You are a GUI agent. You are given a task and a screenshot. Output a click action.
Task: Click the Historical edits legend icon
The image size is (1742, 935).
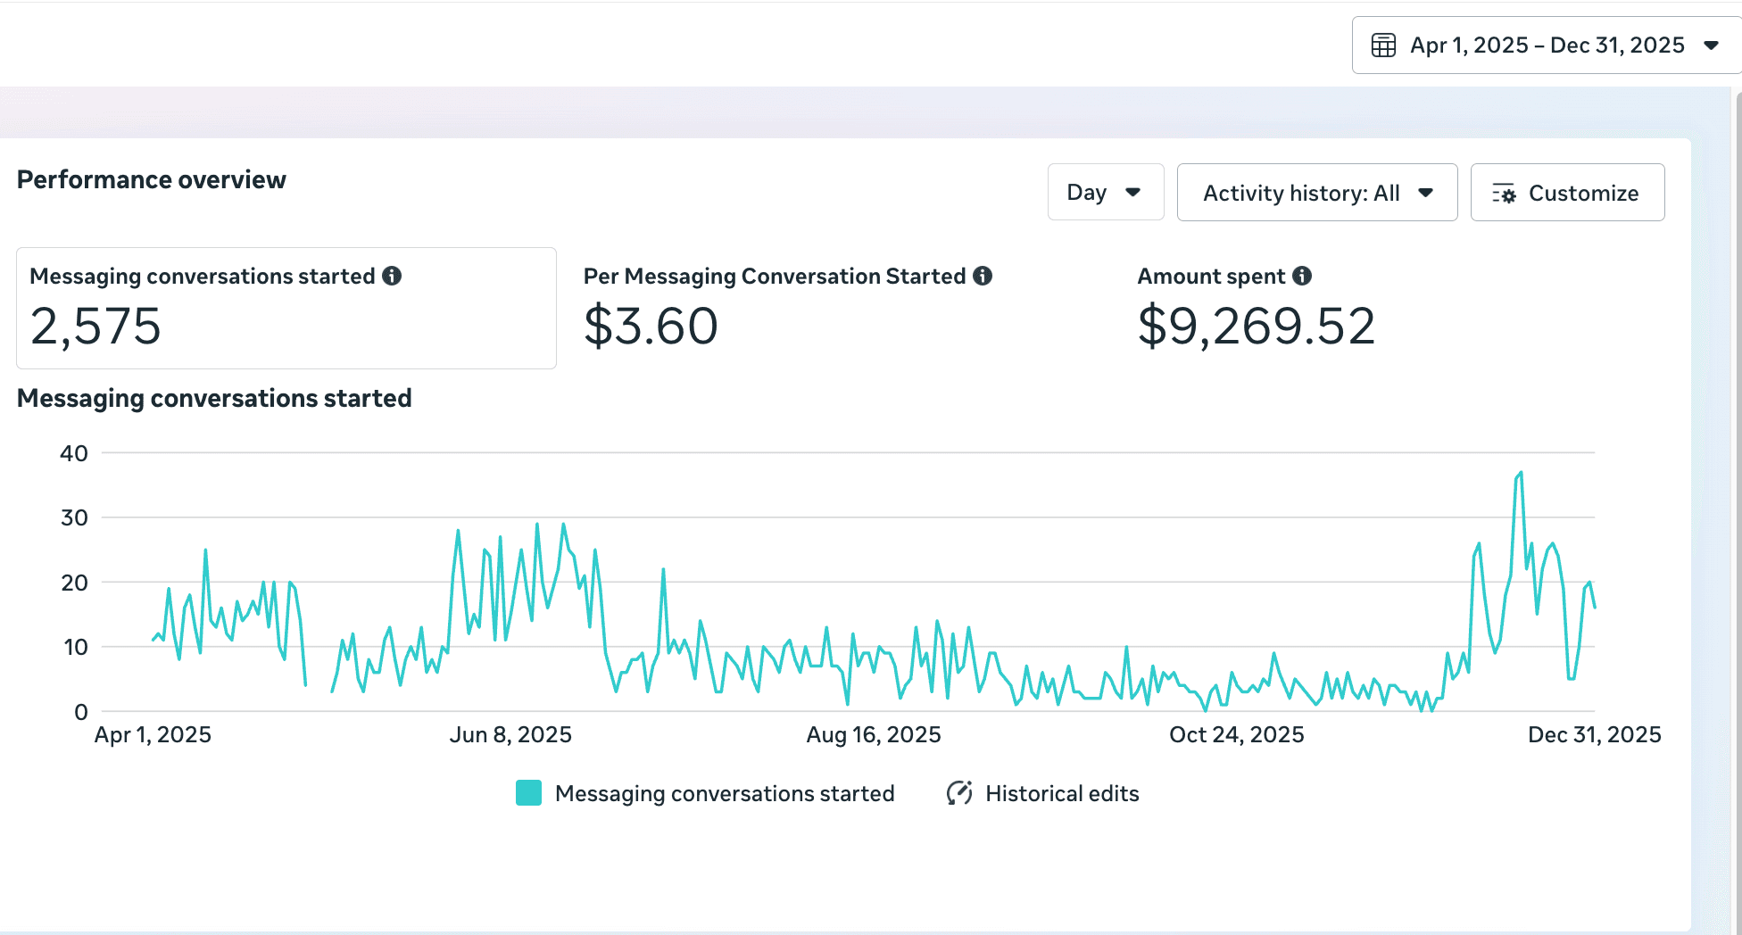959,792
